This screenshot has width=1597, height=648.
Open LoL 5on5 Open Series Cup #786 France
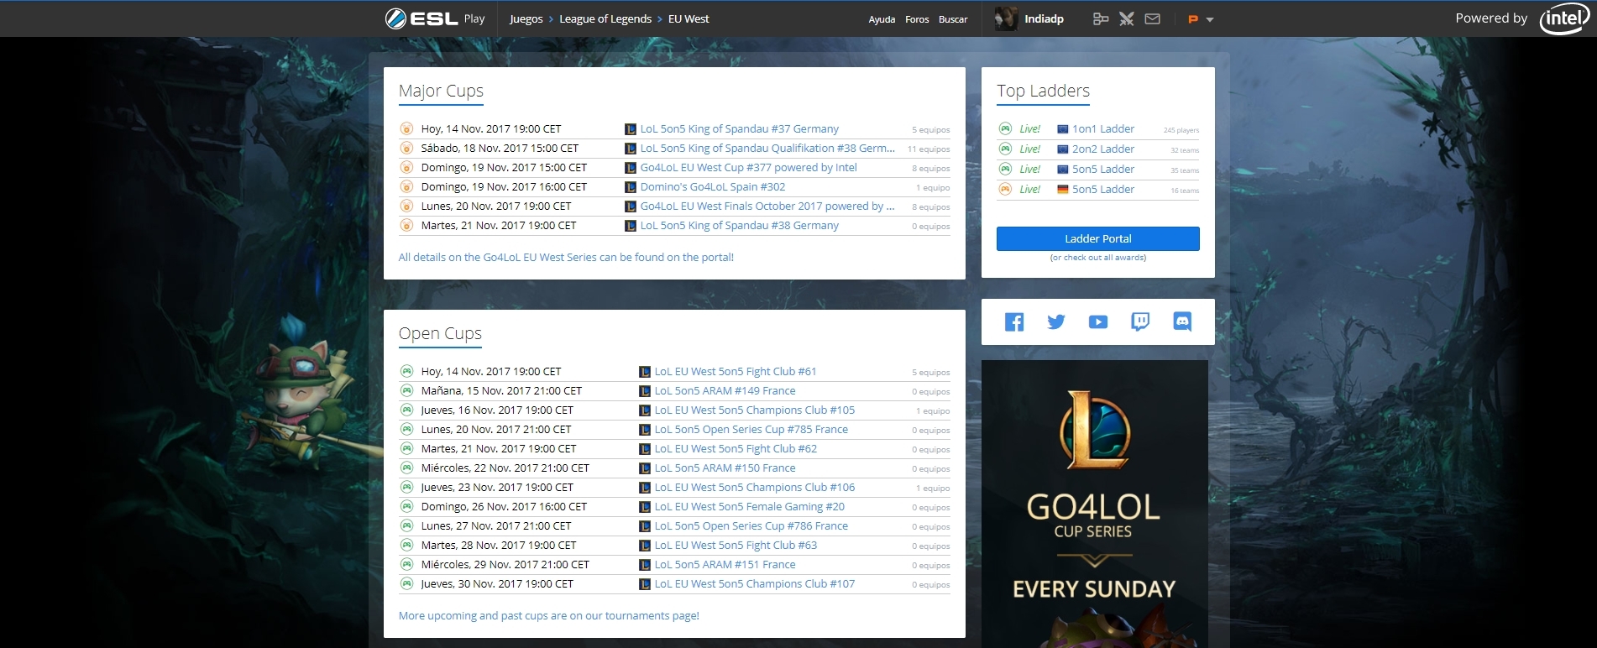(751, 525)
